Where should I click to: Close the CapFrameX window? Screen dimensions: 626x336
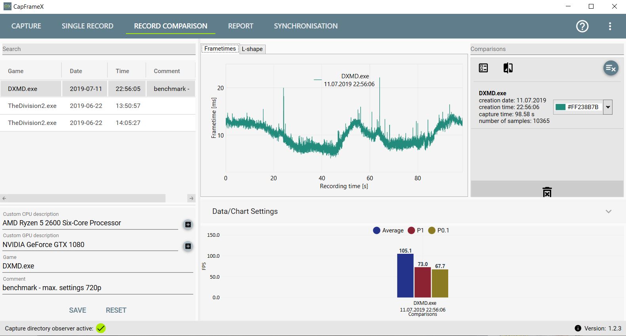(614, 6)
